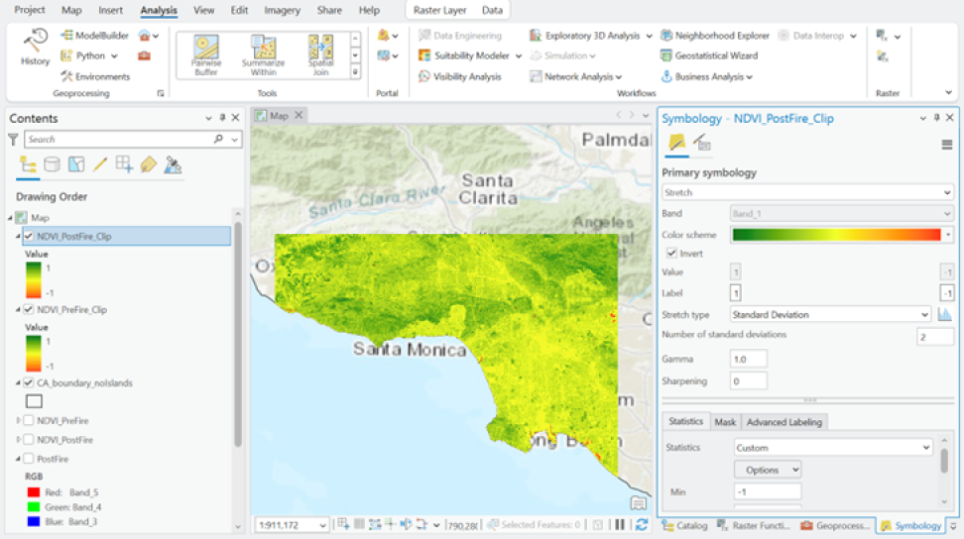Select the Spatial Join tool
Viewport: 964px width, 539px height.
(x=321, y=55)
